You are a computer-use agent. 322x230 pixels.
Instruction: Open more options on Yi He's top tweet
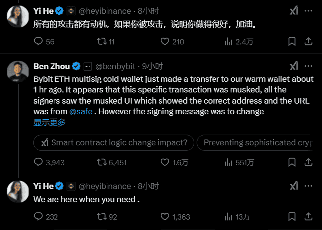(308, 10)
